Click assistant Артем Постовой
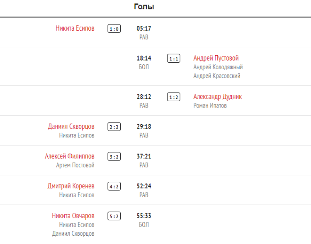The width and height of the screenshot is (311, 244). [x=75, y=165]
